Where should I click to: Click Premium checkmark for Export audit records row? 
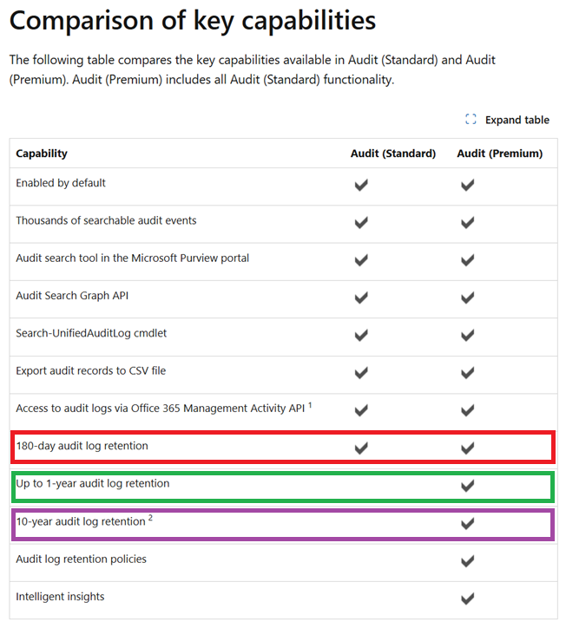[x=467, y=372]
